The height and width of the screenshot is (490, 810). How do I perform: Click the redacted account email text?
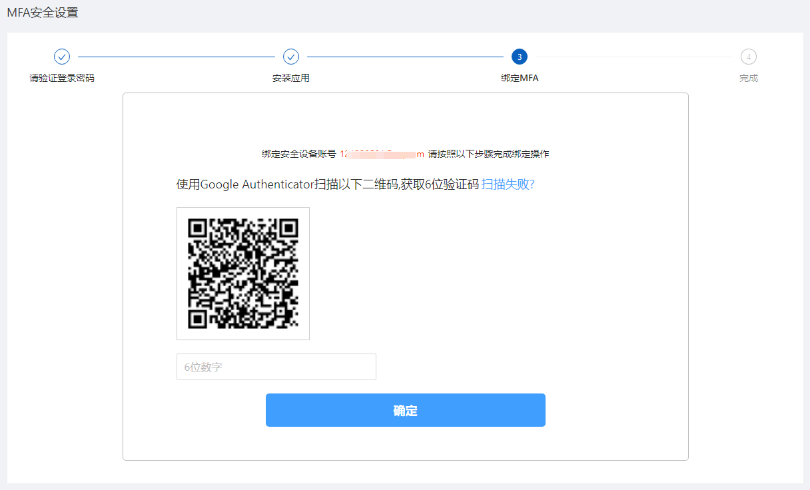(382, 154)
